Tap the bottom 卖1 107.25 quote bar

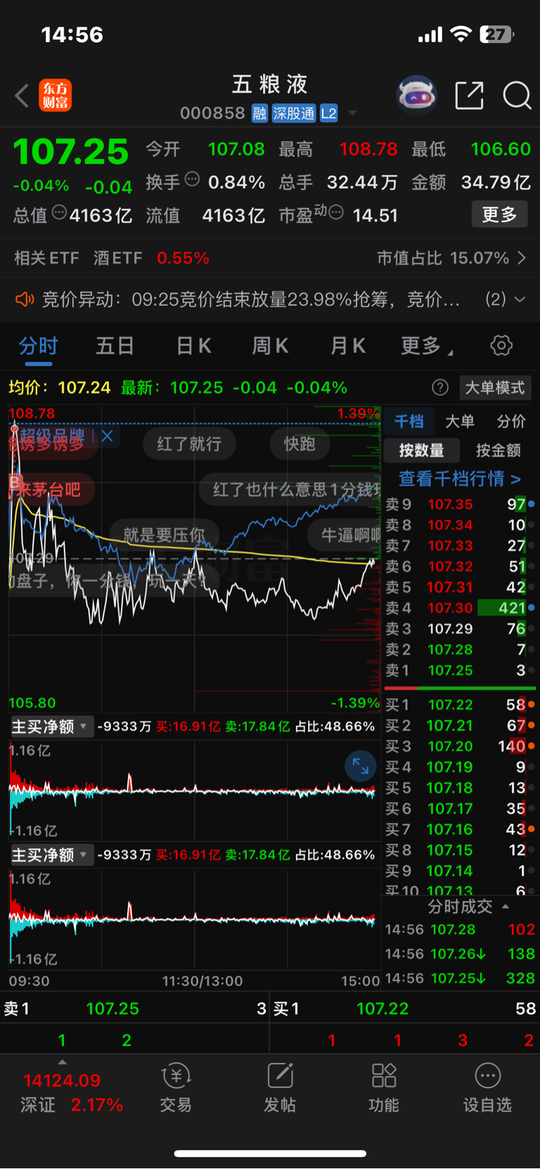[x=134, y=1009]
